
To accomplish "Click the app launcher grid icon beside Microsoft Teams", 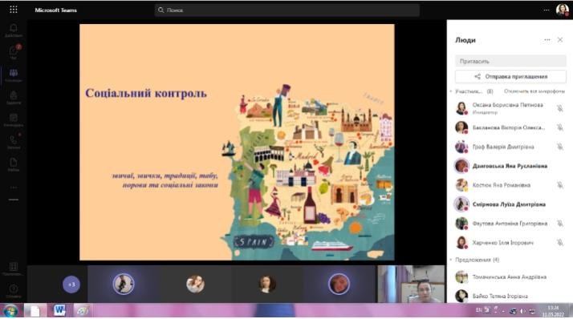I will [x=14, y=10].
